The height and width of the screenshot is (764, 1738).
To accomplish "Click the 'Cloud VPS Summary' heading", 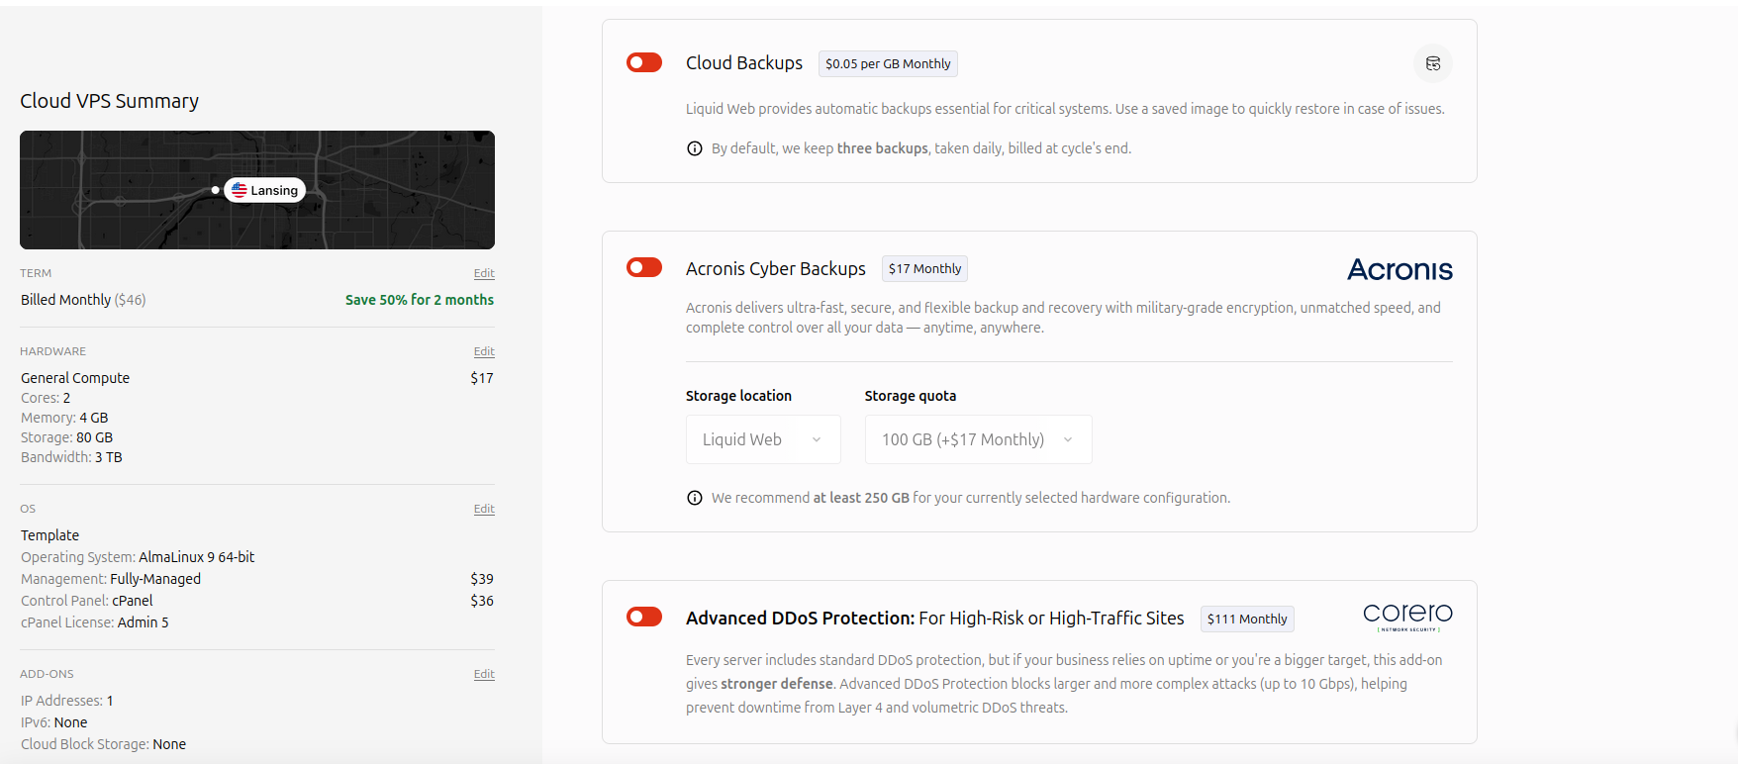I will click(110, 101).
